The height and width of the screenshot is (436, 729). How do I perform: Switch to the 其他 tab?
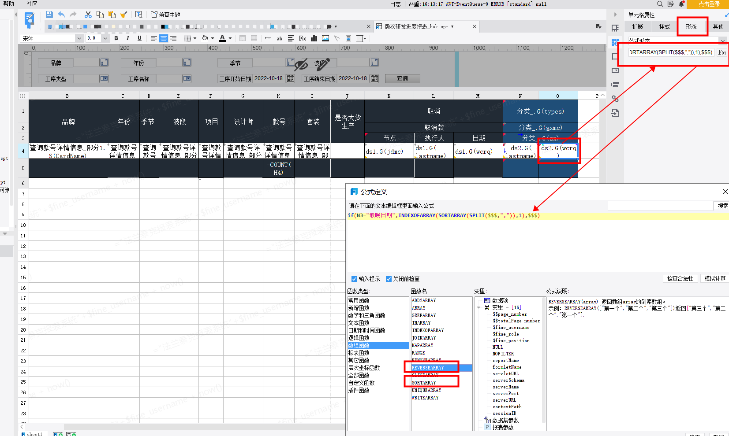click(x=718, y=26)
